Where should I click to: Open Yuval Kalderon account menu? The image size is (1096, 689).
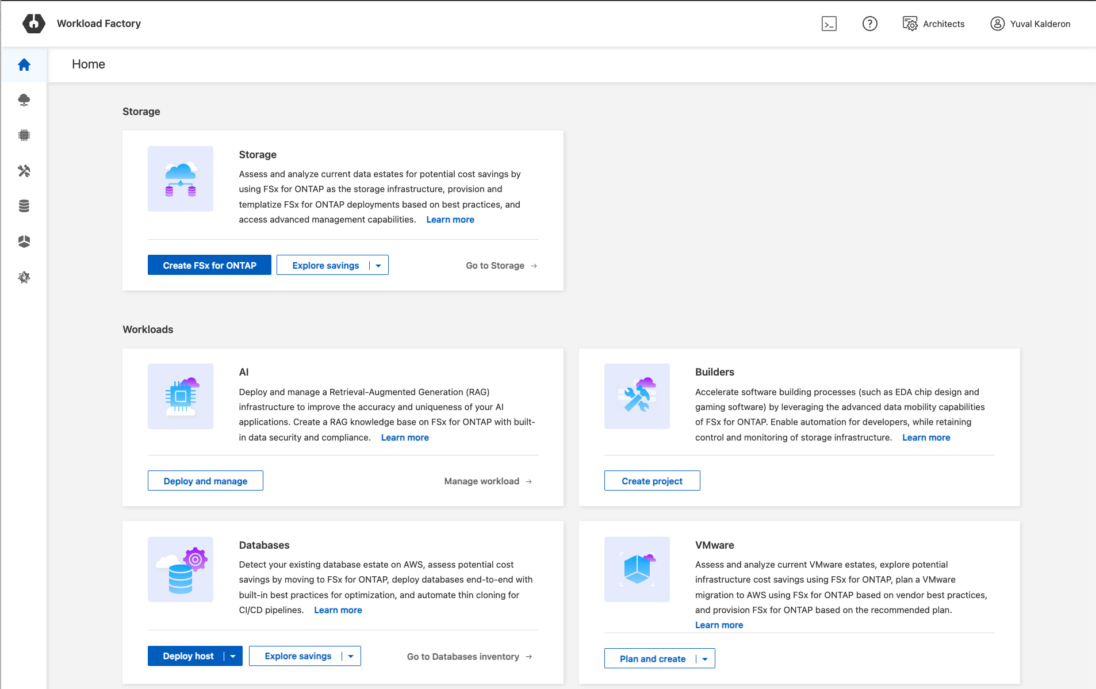click(x=1030, y=24)
